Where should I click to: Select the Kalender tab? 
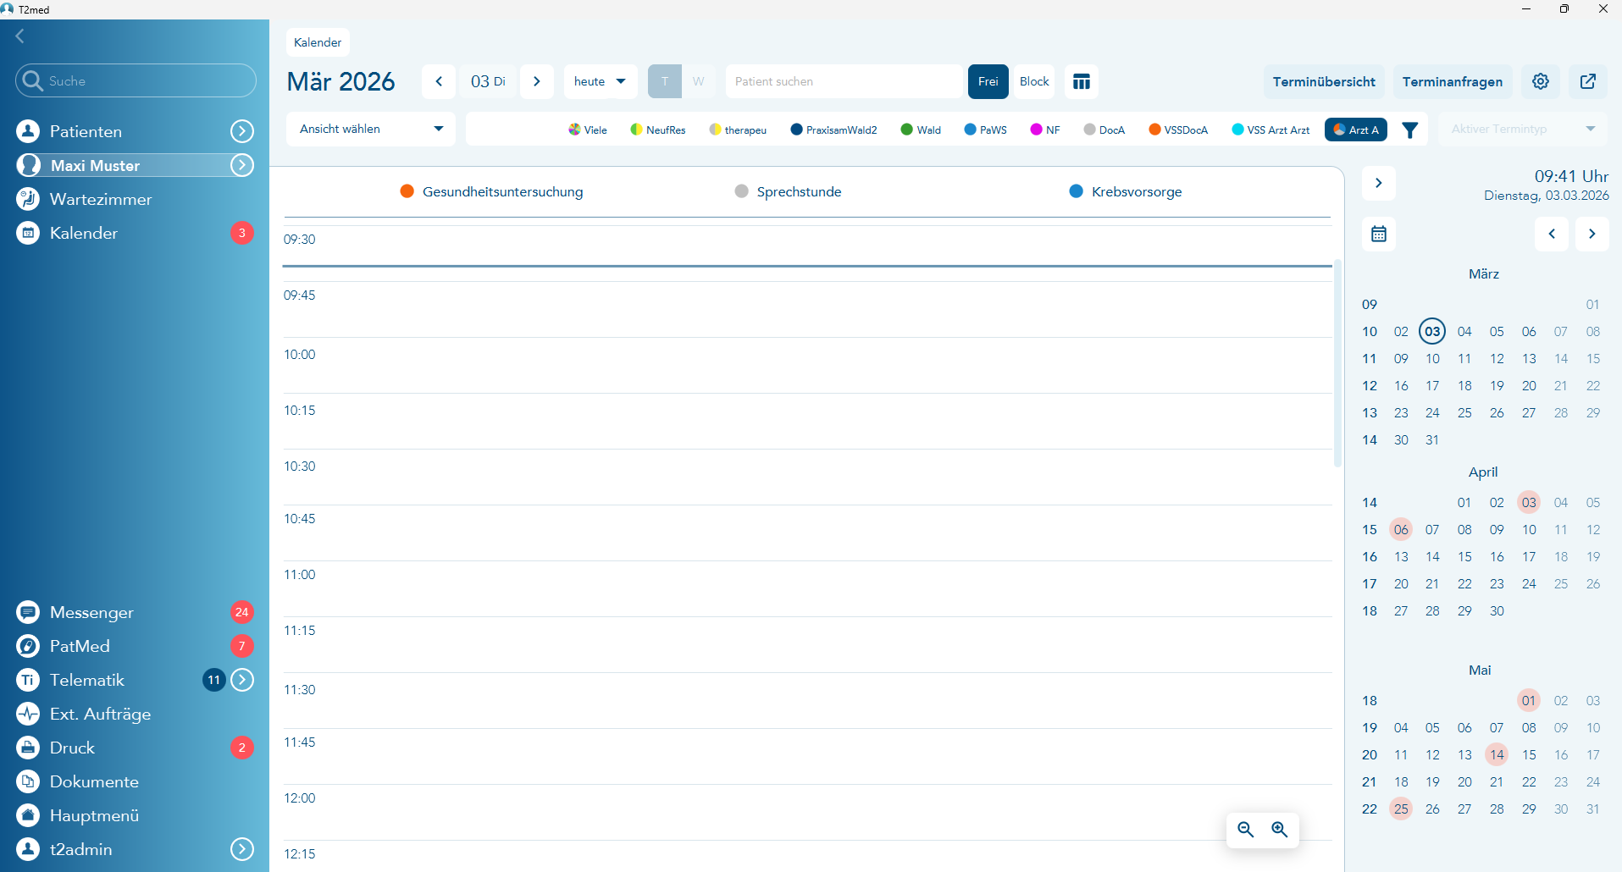[x=318, y=42]
